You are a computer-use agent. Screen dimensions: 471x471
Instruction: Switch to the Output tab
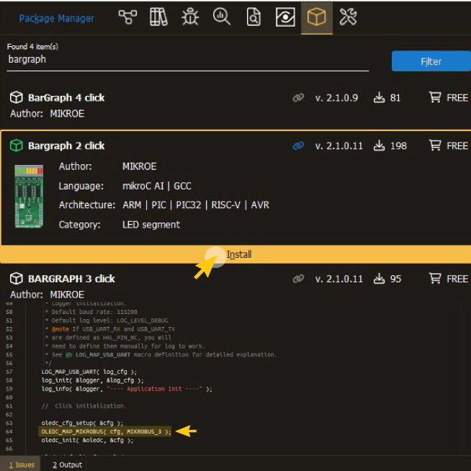[x=67, y=465]
